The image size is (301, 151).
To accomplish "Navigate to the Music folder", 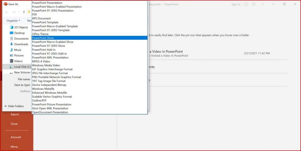I will click(x=16, y=50).
